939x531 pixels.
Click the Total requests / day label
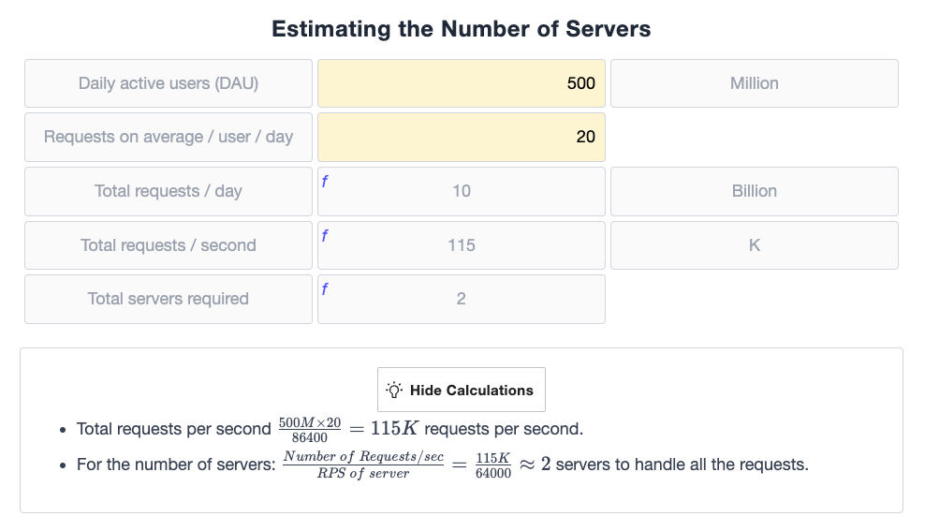coord(169,191)
